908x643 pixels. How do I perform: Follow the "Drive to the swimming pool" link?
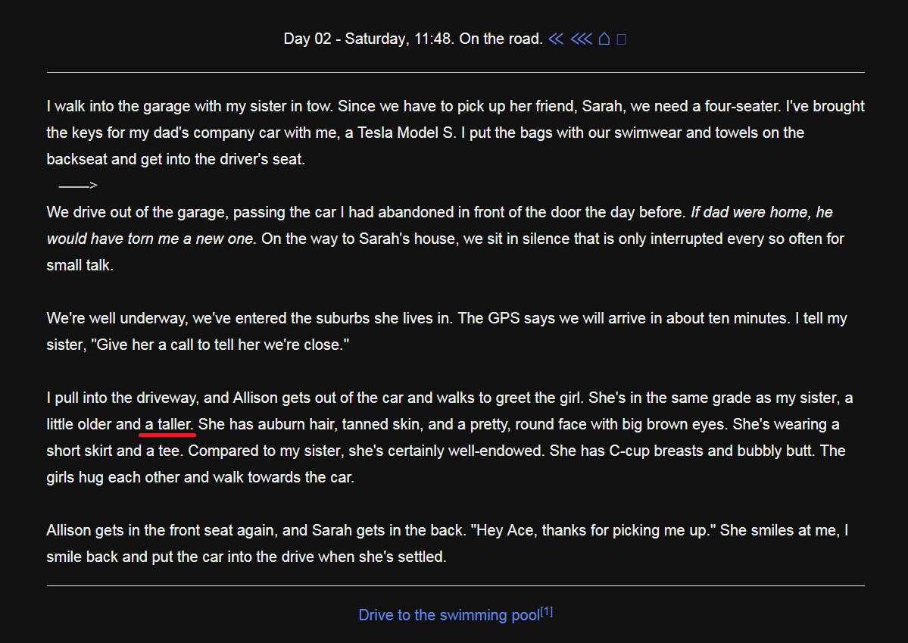click(x=449, y=615)
